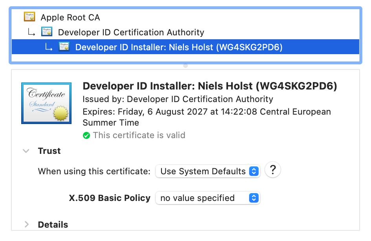Open the Use System Defaults dropdown
Viewport: 371px width, 241px height.
click(208, 171)
